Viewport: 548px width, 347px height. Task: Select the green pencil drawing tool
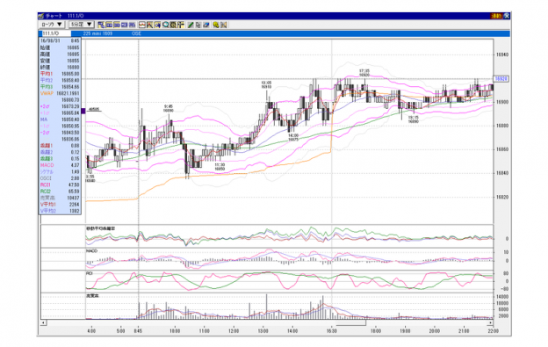click(x=191, y=25)
